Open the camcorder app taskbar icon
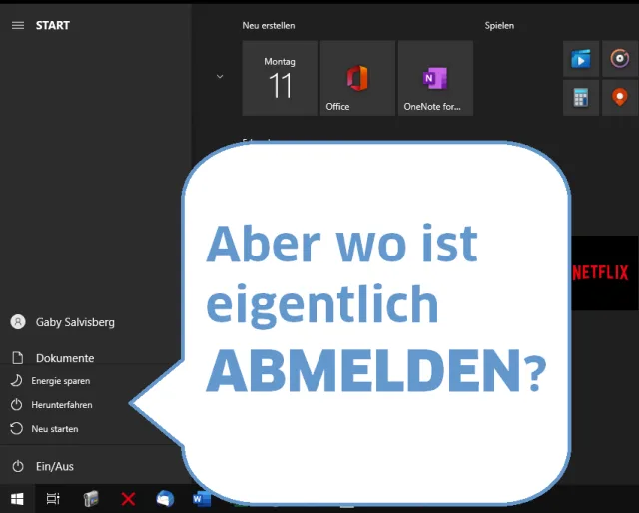This screenshot has height=513, width=639. [x=91, y=498]
